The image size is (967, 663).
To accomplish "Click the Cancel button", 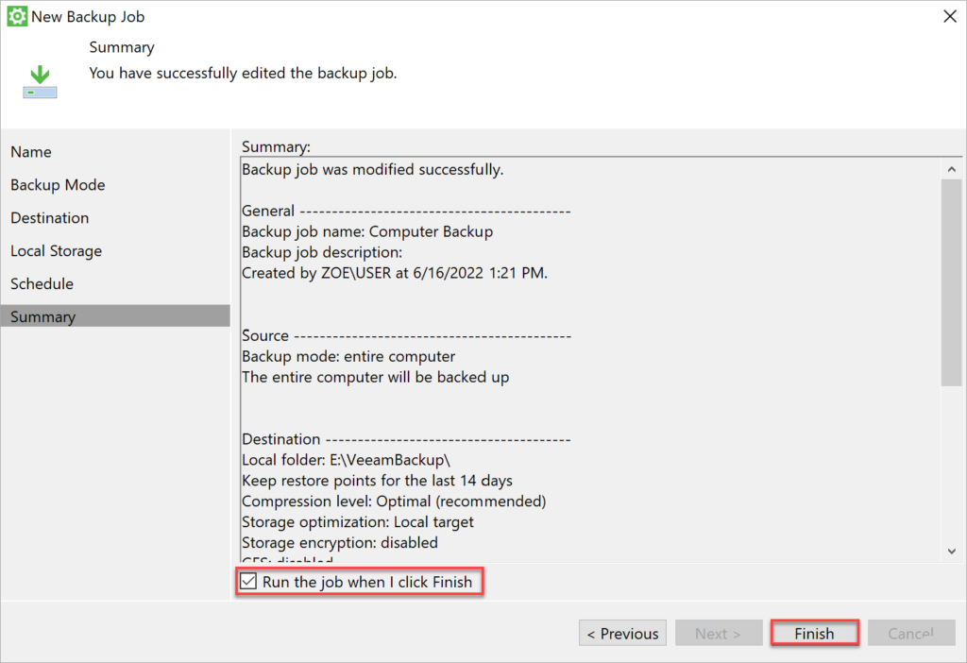I will [x=910, y=633].
